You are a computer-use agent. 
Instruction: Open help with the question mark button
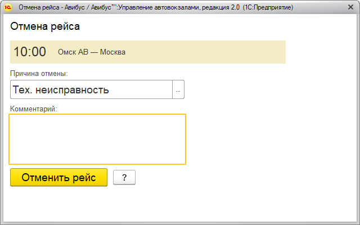[x=124, y=178]
